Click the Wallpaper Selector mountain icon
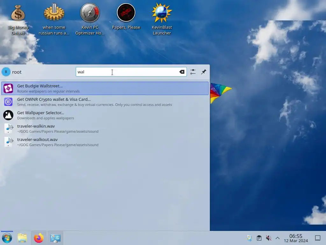 tap(8, 115)
